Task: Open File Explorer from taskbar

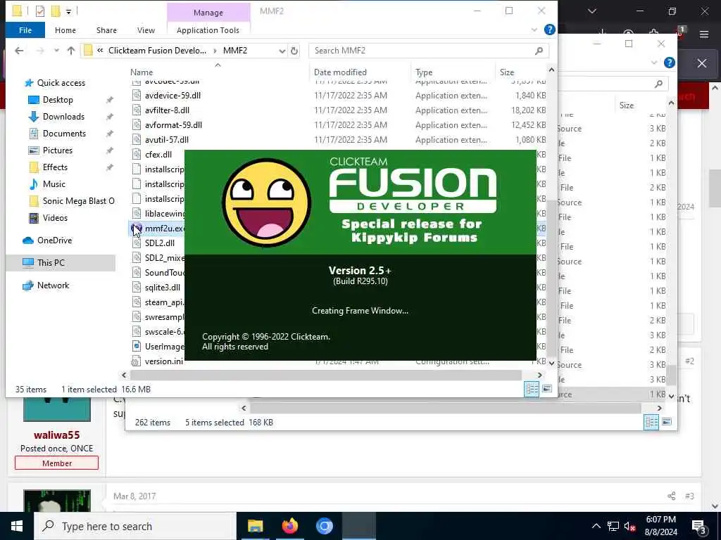Action: 255,526
